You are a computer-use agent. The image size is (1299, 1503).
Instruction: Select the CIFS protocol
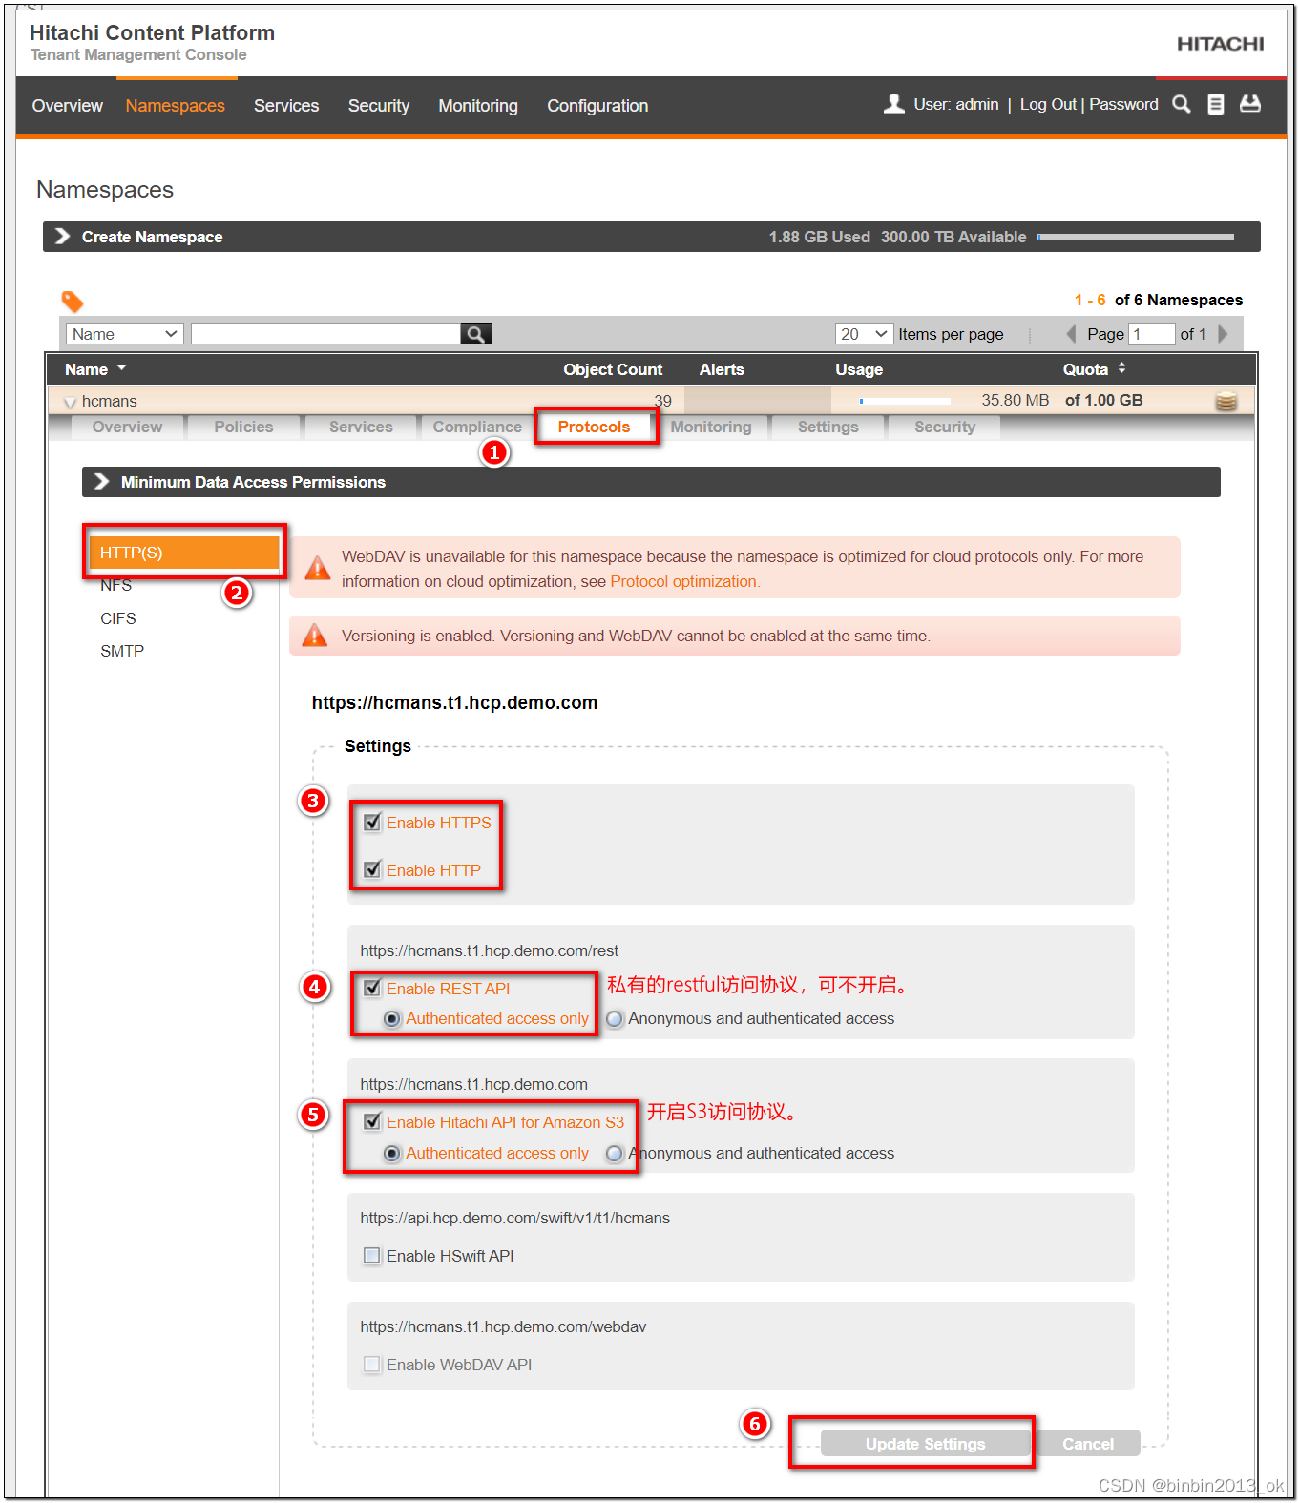pos(118,618)
